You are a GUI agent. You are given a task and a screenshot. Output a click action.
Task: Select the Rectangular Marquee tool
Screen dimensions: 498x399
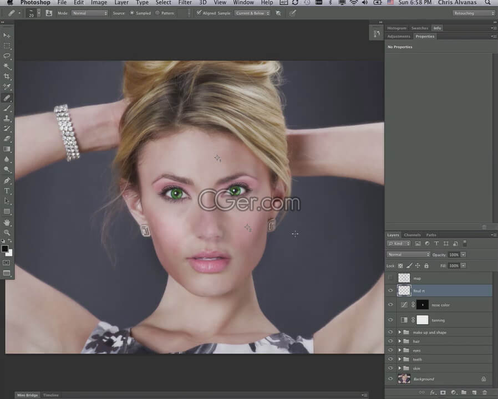(7, 45)
